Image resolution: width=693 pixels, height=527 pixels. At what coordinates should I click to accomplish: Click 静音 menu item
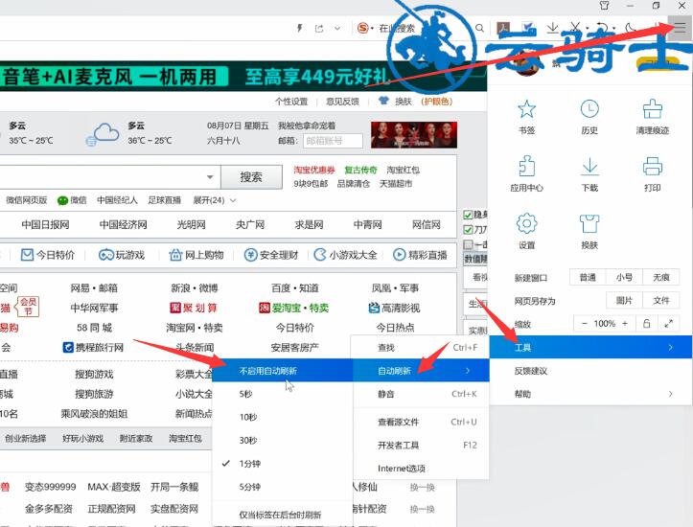pos(421,394)
